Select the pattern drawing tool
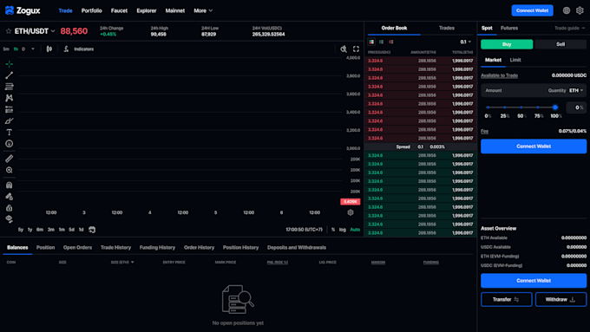This screenshot has height=332, width=590. [9, 98]
